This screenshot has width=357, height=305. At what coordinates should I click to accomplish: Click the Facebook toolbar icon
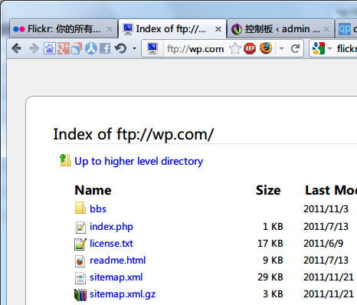click(x=105, y=48)
